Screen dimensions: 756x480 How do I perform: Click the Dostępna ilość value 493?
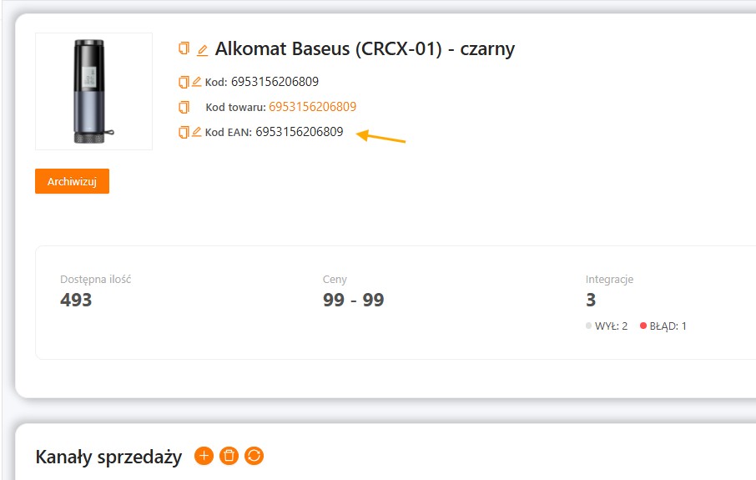pos(76,301)
